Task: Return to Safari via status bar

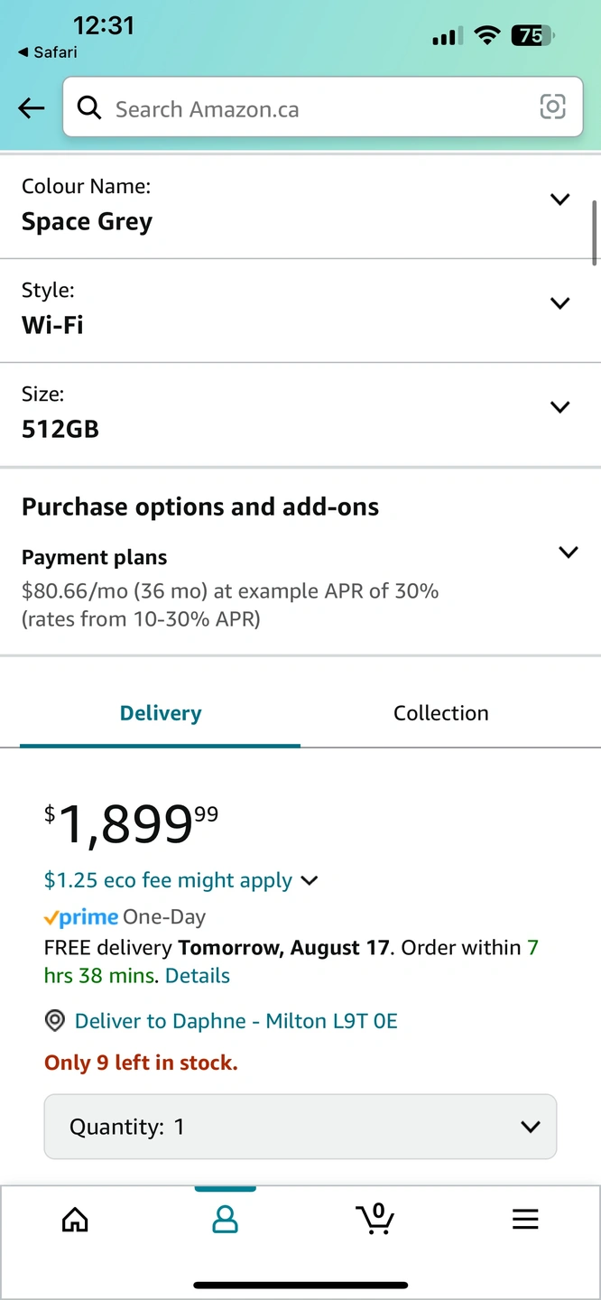Action: pyautogui.click(x=48, y=52)
